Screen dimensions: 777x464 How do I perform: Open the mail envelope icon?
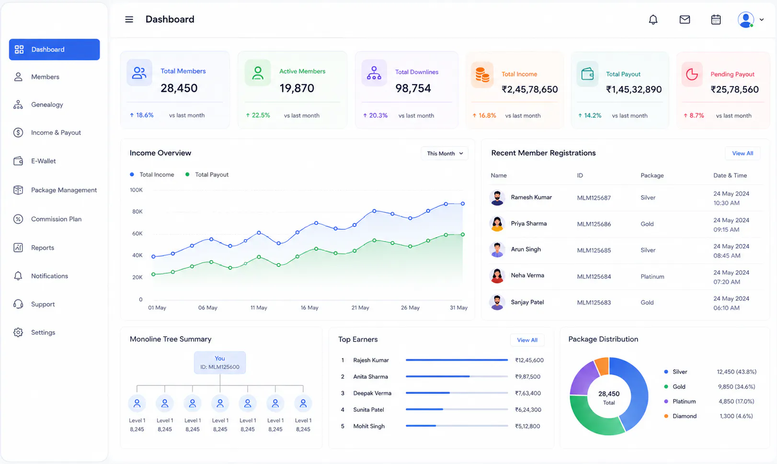click(x=685, y=20)
